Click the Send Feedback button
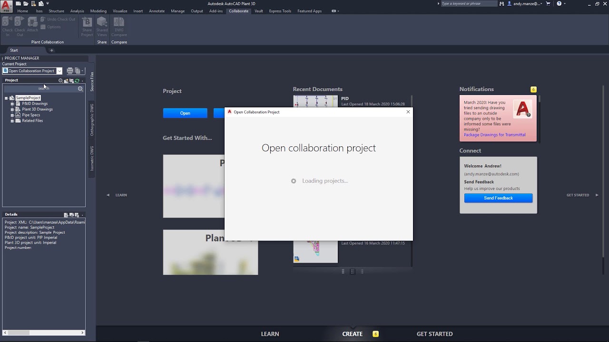The image size is (609, 342). pos(498,198)
